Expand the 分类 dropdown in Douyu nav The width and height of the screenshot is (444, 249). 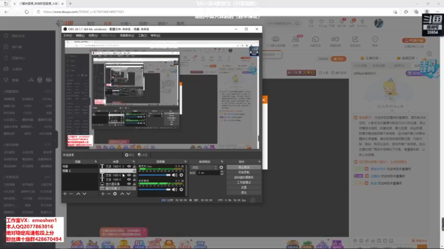(125, 23)
